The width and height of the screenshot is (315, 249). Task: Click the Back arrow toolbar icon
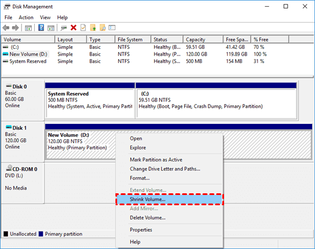pos(6,28)
